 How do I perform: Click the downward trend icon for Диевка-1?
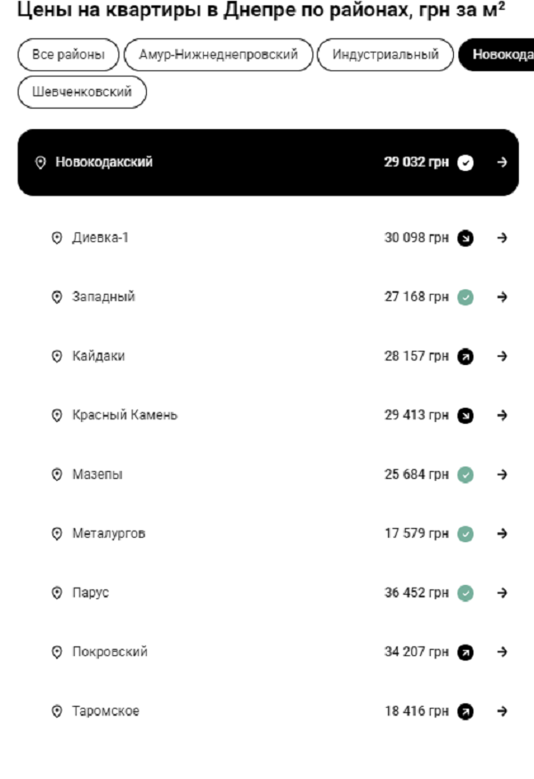[465, 238]
